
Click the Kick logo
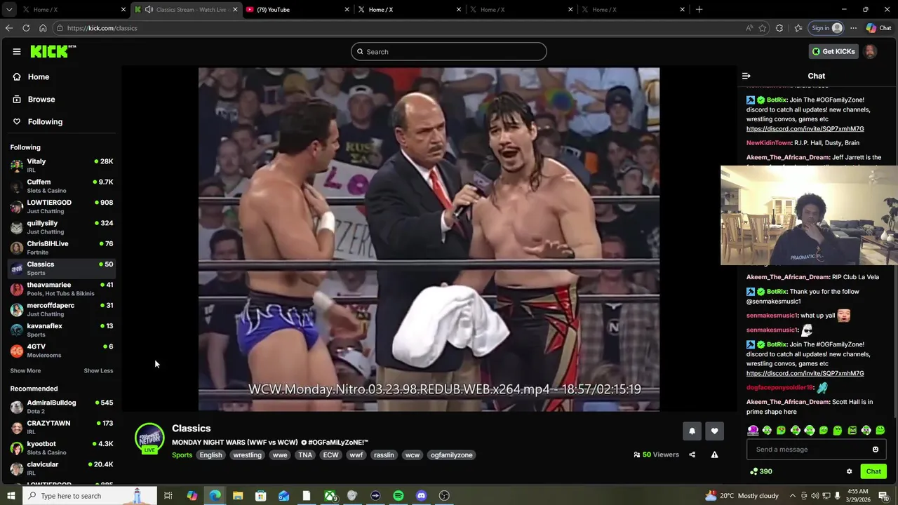tap(53, 51)
